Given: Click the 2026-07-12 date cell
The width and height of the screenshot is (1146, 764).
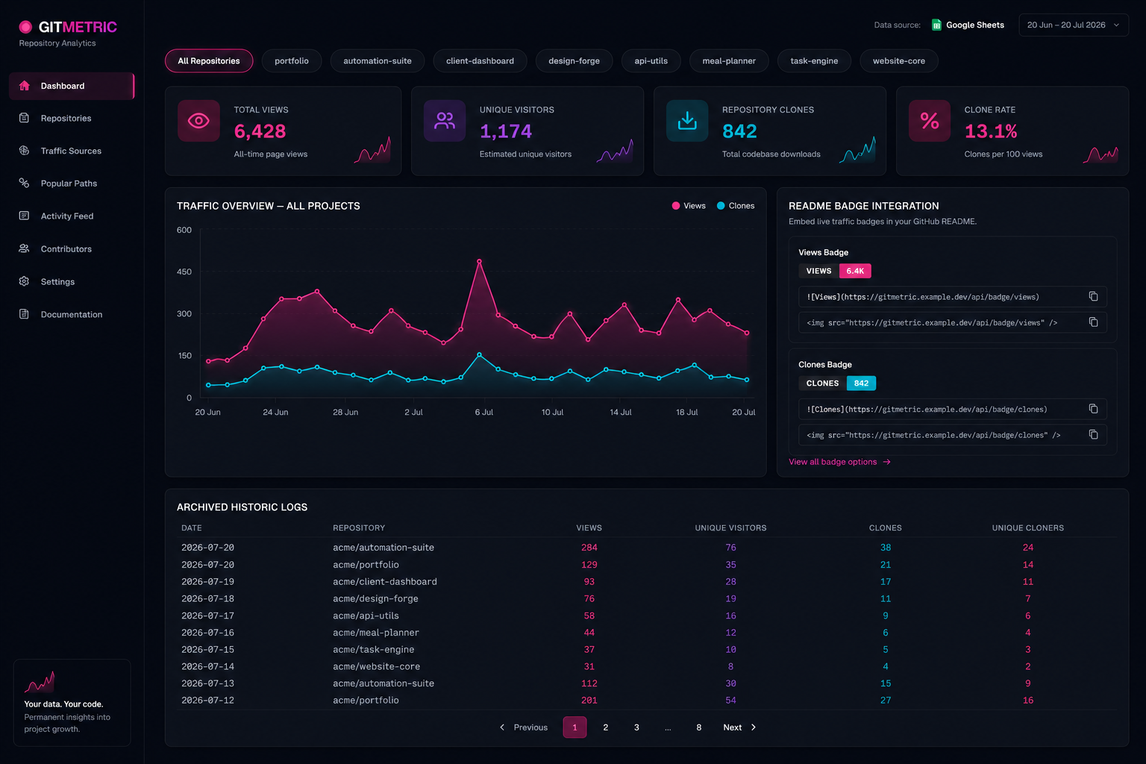Looking at the screenshot, I should [x=207, y=701].
